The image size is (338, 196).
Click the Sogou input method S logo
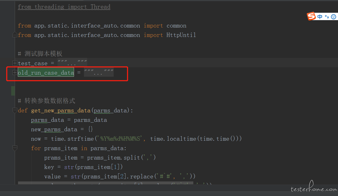pyautogui.click(x=311, y=16)
